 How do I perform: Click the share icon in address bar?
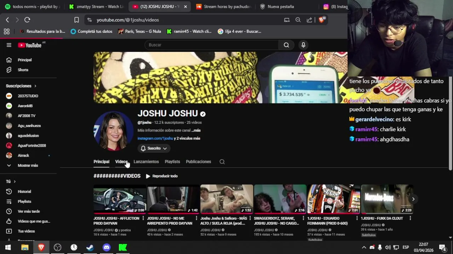309,20
